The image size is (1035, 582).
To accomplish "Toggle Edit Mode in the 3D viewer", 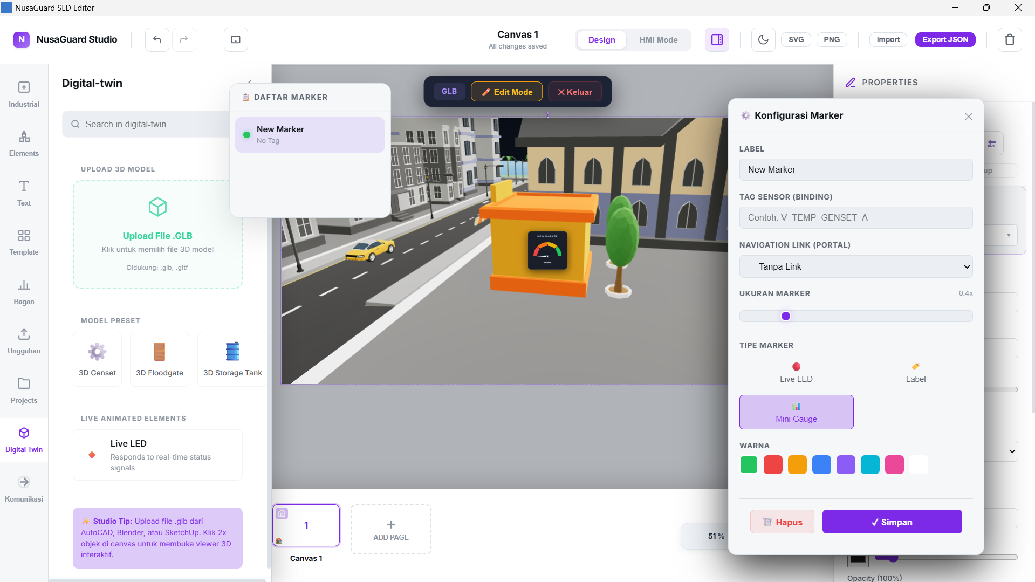I will pos(506,92).
